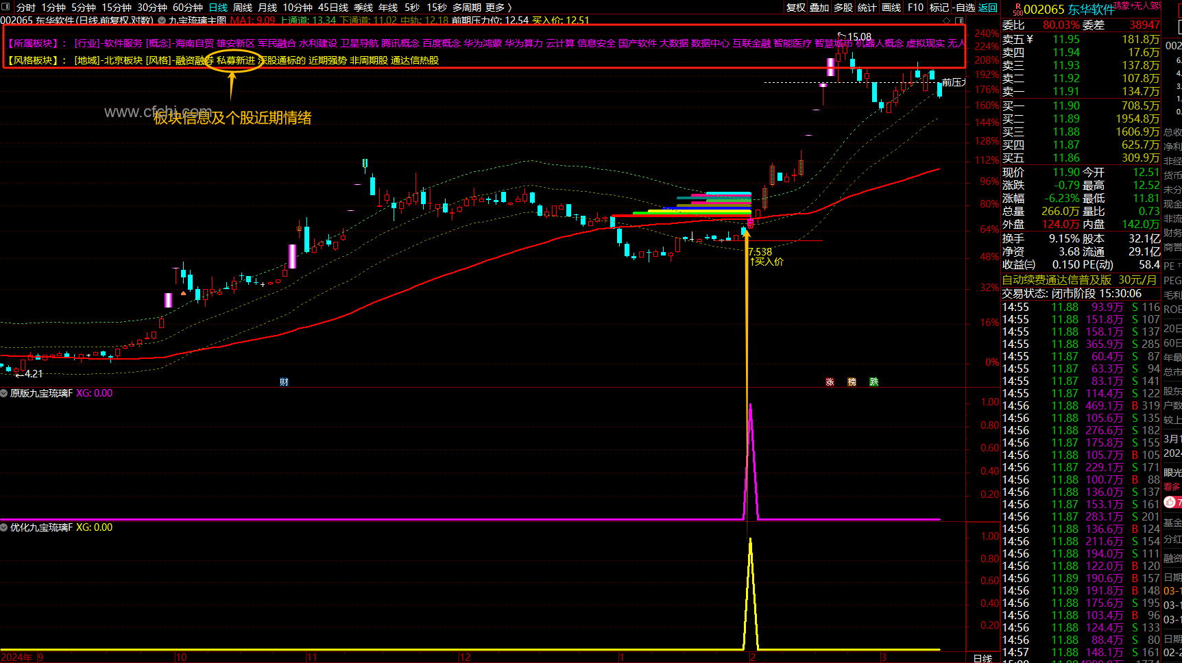Open F10 company info

pos(915,7)
